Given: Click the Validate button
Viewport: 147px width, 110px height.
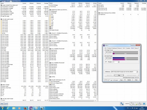Looking at the screenshot, I should [x=129, y=80].
